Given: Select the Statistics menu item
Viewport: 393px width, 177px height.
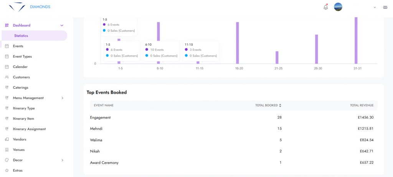Looking at the screenshot, I should click(x=21, y=36).
